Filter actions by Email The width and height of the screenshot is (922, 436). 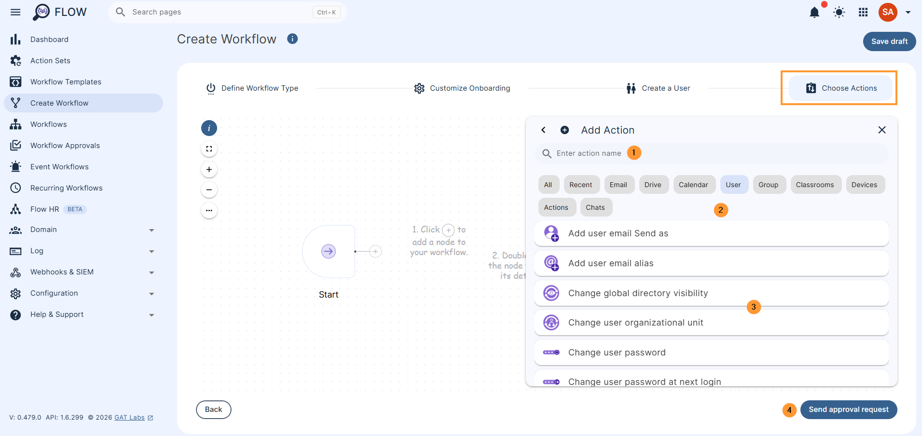coord(619,185)
